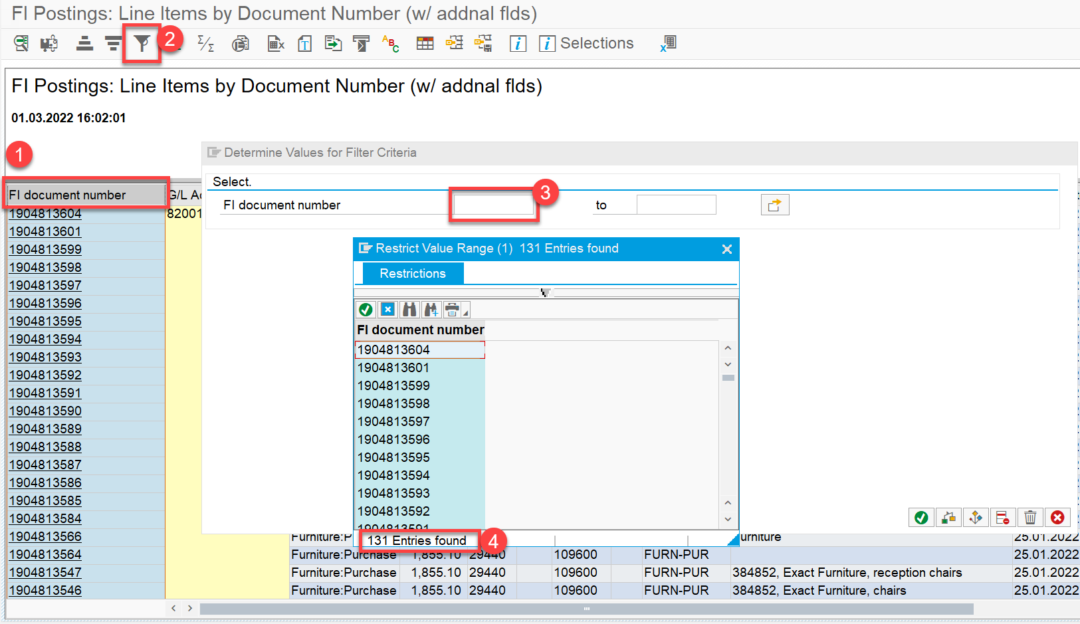1080x624 pixels.
Task: Click the FI document number 'to' input field
Action: click(x=676, y=205)
